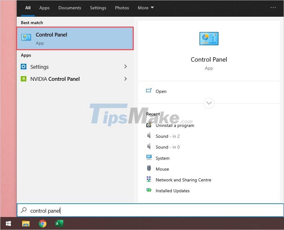Open recent item Installed Updates
This screenshot has height=230, width=284.
pos(173,191)
